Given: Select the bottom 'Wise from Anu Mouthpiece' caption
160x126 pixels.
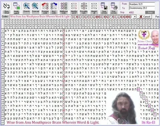Looking at the screenshot, I should 53,122.
